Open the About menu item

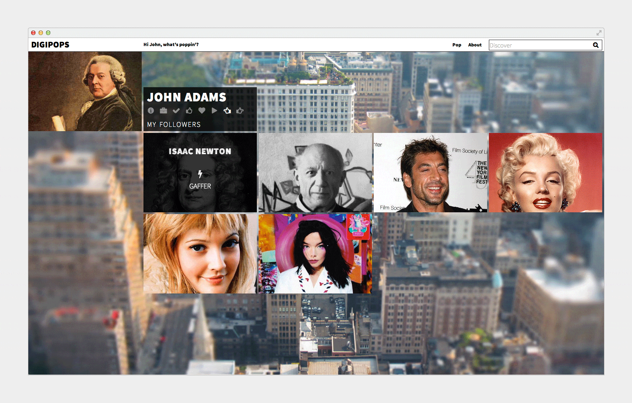pos(475,45)
